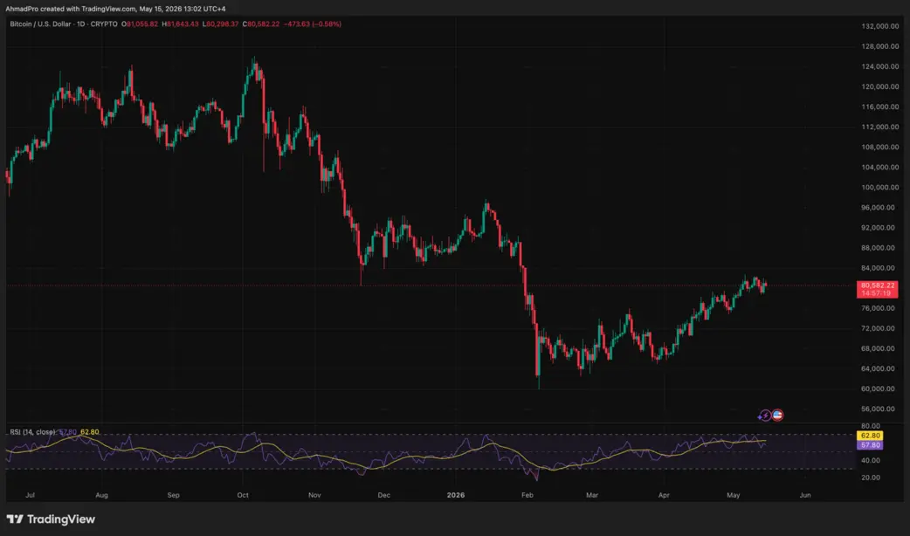This screenshot has height=536, width=910.
Task: Select the Bitcoin / U.S. Dollar symbol title
Action: pos(40,24)
